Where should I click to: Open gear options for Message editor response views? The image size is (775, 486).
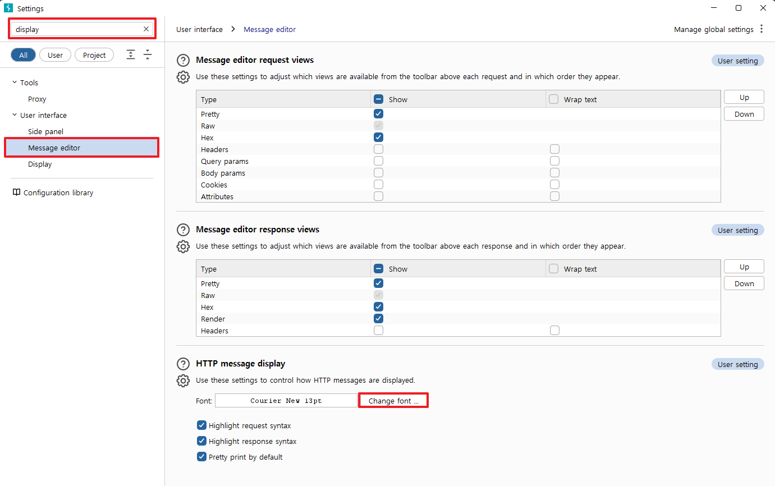[x=183, y=247]
